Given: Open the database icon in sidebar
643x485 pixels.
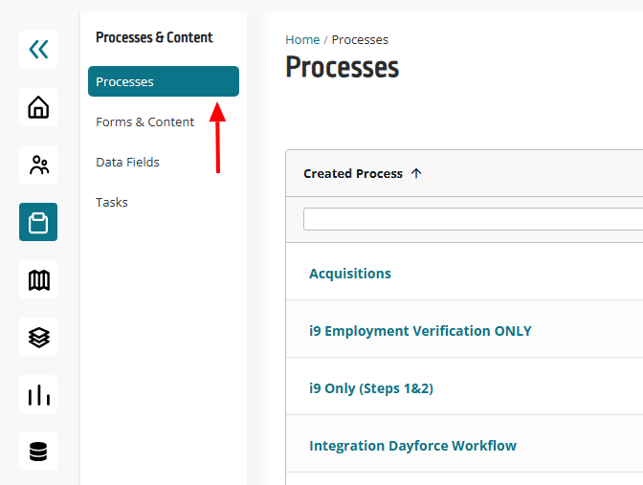Looking at the screenshot, I should click(38, 452).
